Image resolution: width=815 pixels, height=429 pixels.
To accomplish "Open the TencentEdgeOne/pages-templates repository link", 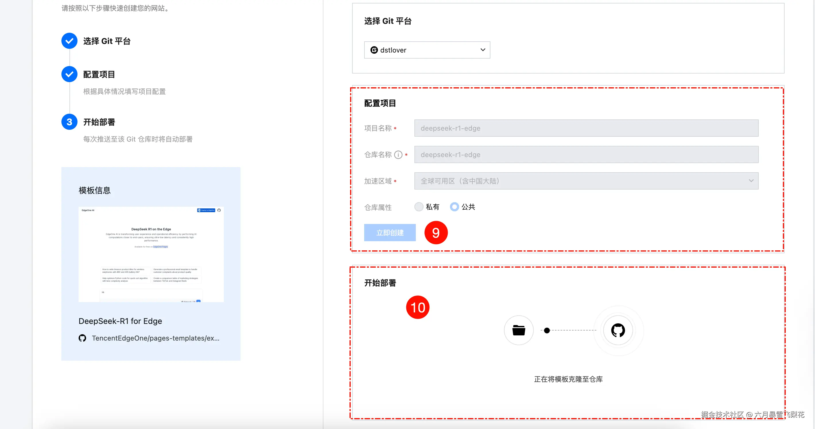I will (155, 338).
